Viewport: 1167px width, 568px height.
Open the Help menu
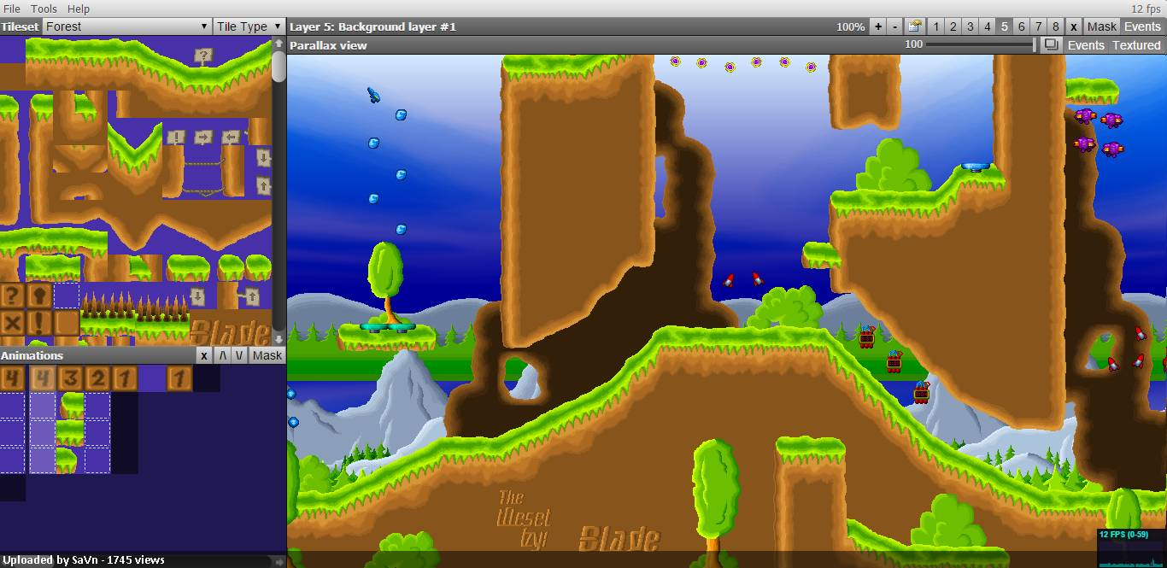[79, 9]
